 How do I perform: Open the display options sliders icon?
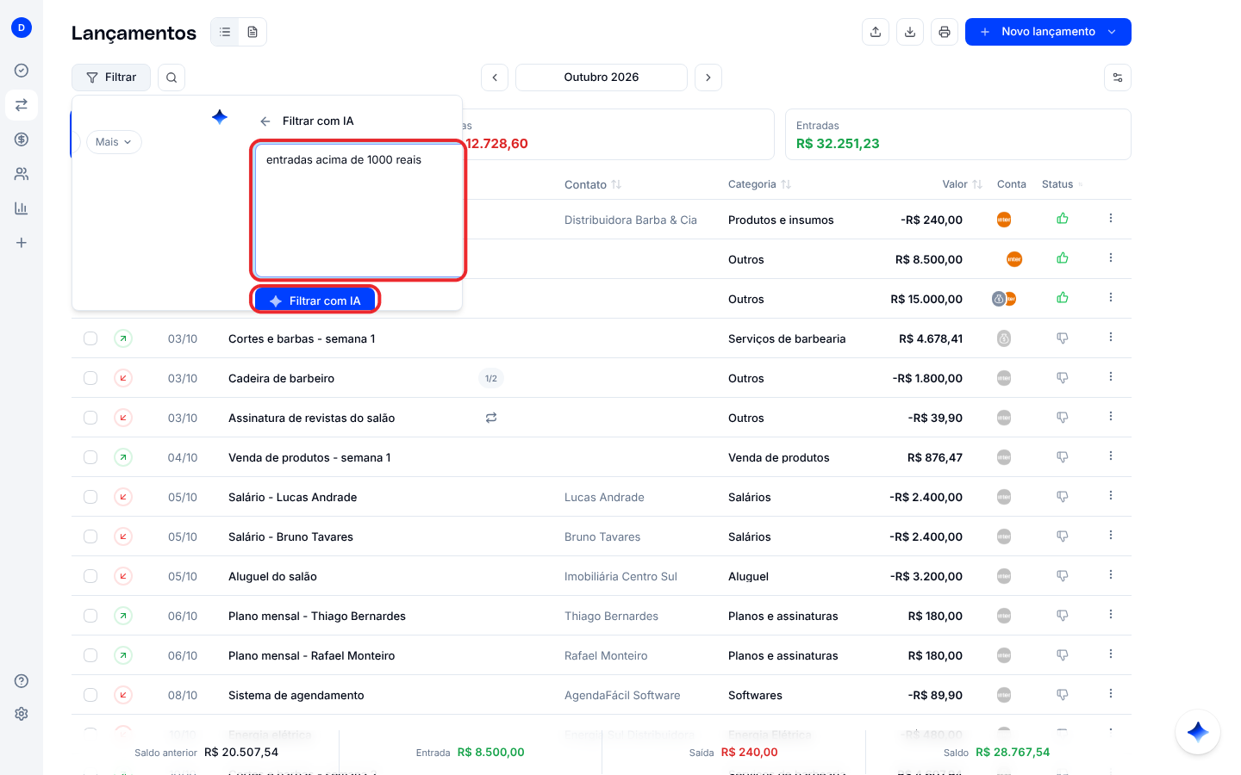point(1118,77)
